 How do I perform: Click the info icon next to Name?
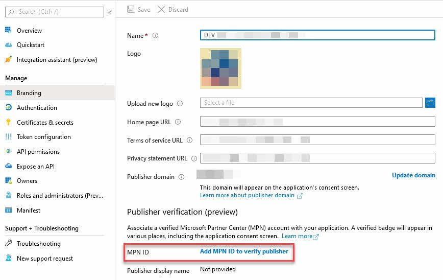[155, 36]
